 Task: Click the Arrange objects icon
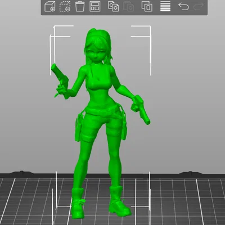pos(94,6)
